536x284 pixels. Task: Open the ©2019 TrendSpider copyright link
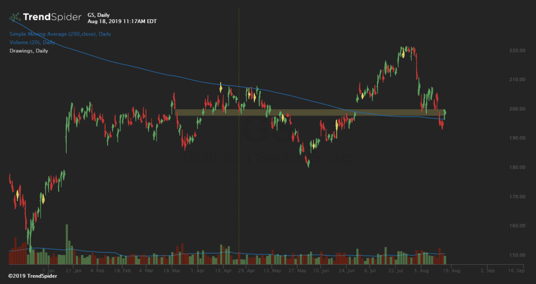[33, 276]
